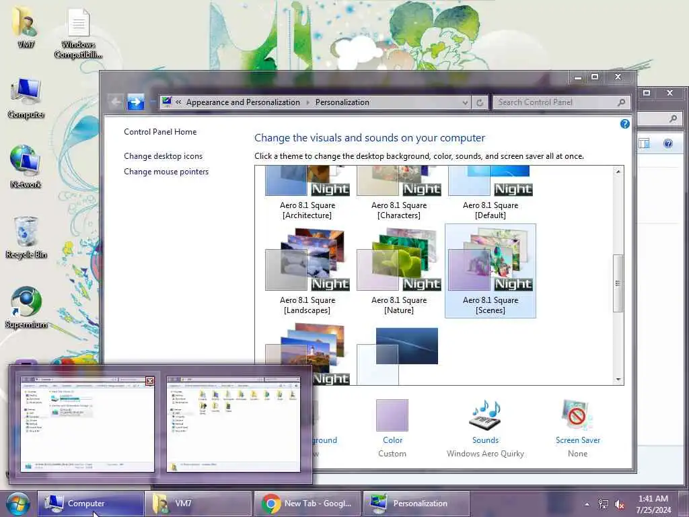Viewport: 689px width, 517px height.
Task: Show hidden tray icons arrow
Action: tap(587, 504)
